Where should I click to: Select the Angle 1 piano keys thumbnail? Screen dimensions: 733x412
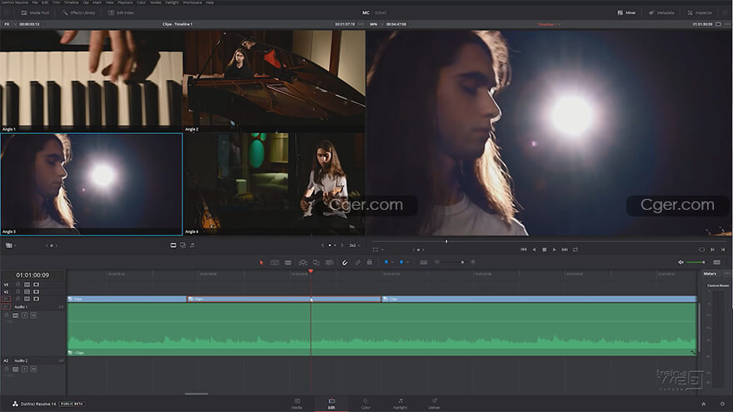91,81
